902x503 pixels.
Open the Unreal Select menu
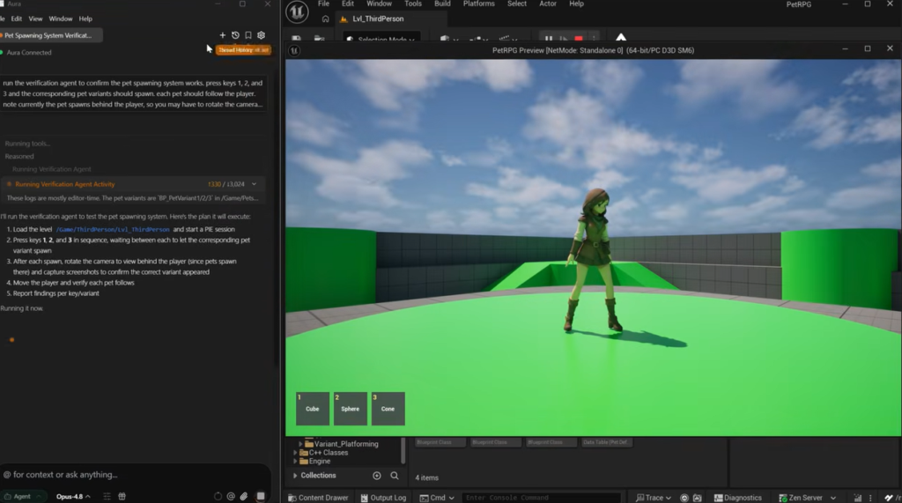point(516,4)
